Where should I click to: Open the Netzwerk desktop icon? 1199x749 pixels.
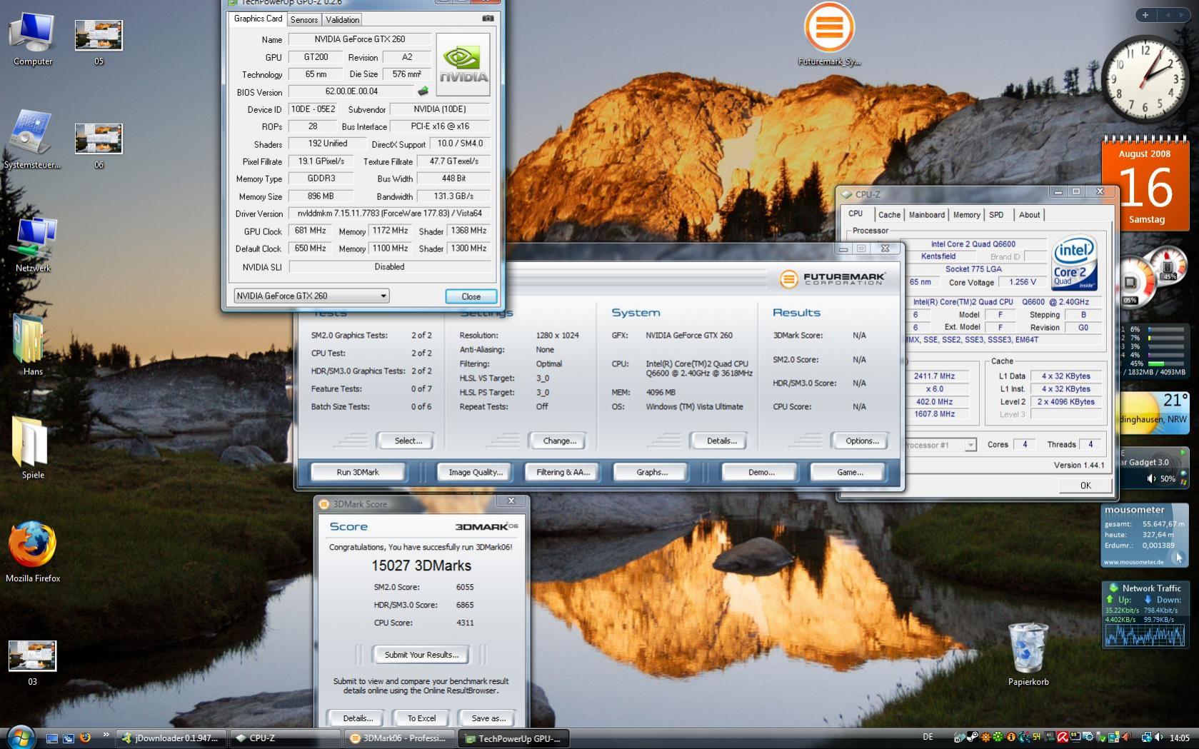(x=33, y=244)
